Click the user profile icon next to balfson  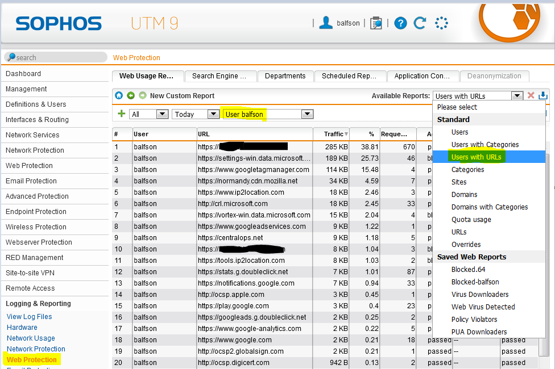326,23
